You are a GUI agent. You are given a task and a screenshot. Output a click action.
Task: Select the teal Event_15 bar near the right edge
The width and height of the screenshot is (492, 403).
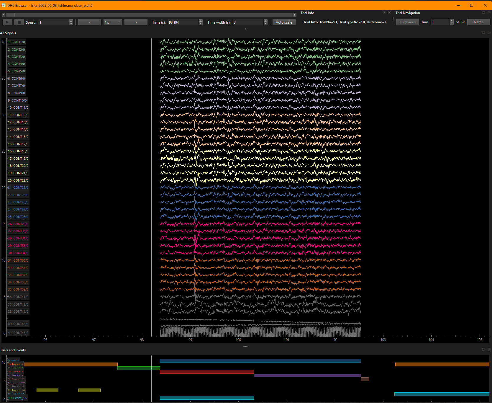pyautogui.click(x=442, y=394)
